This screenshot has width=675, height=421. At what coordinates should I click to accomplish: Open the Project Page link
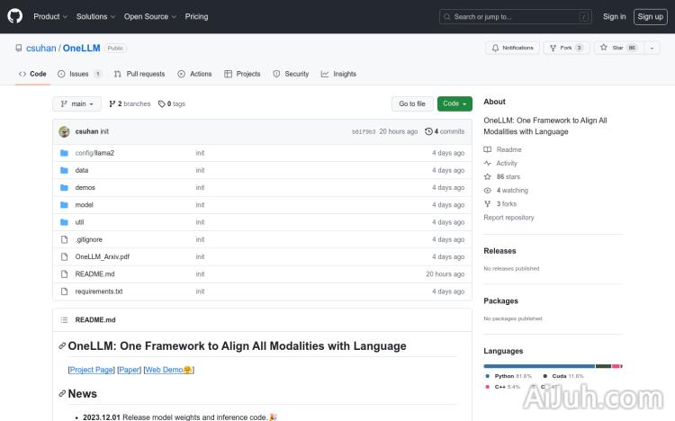92,370
